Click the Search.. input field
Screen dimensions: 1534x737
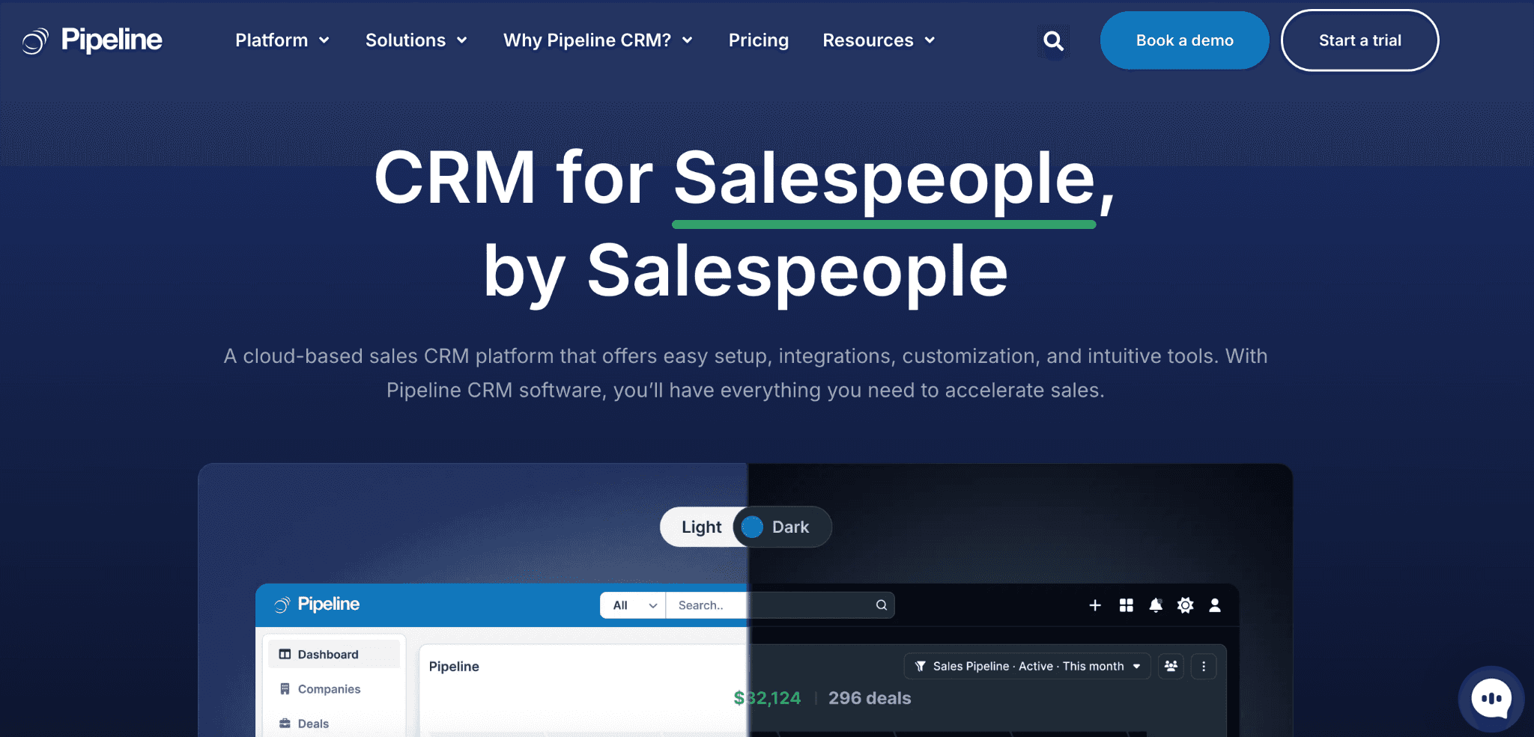779,605
